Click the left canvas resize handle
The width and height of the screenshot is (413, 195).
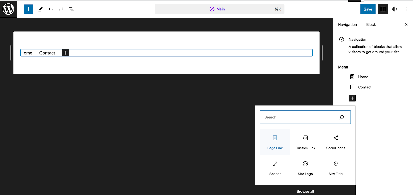click(x=11, y=53)
